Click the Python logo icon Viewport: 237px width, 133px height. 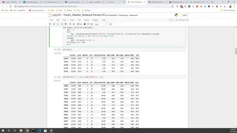click(x=176, y=15)
